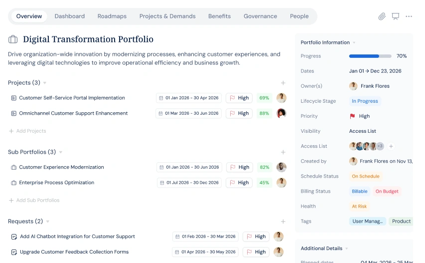Switch to the Dashboard tab
425x263 pixels.
tap(70, 16)
